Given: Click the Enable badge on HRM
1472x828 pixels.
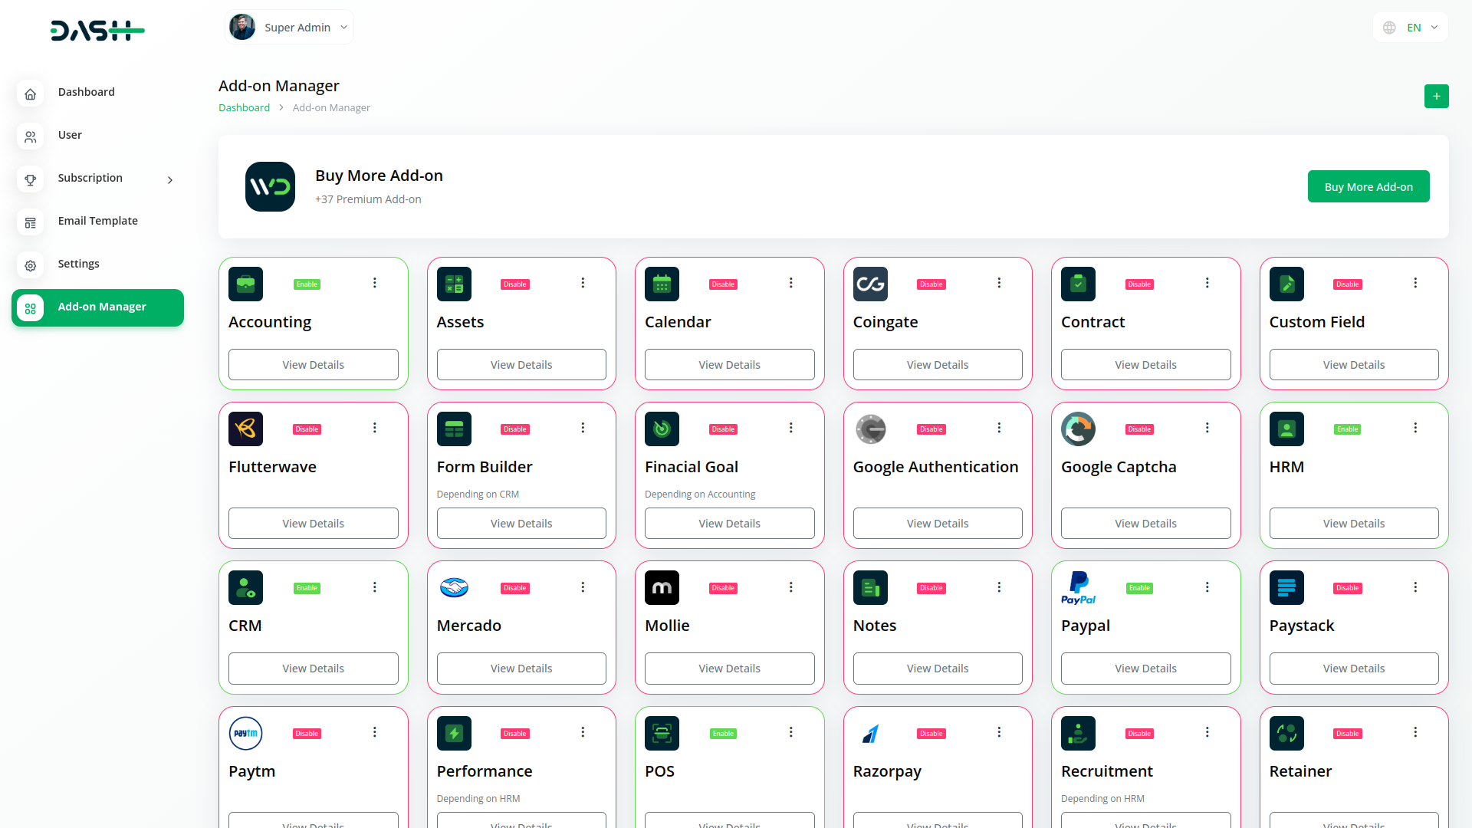Looking at the screenshot, I should point(1347,429).
